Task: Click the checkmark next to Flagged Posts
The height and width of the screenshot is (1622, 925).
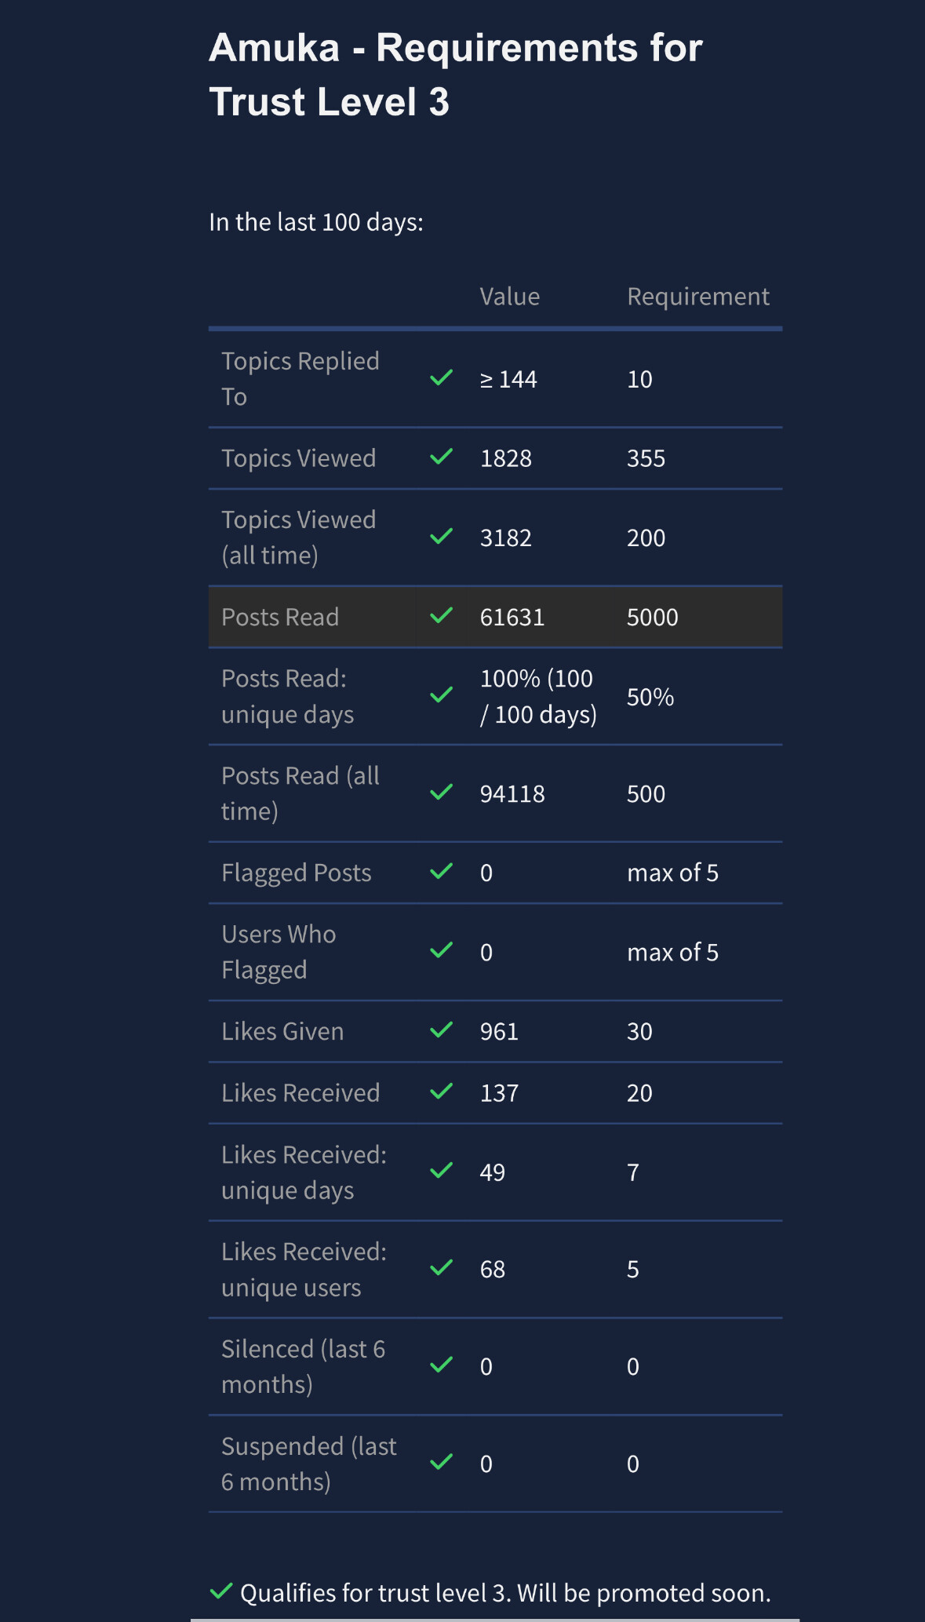Action: coord(442,871)
